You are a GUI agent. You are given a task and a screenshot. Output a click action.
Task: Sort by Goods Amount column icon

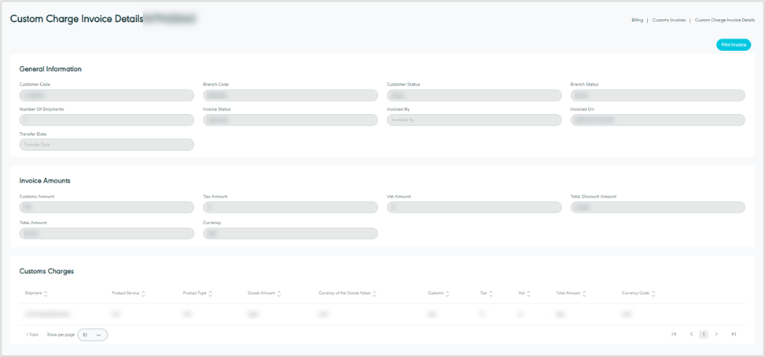point(280,293)
